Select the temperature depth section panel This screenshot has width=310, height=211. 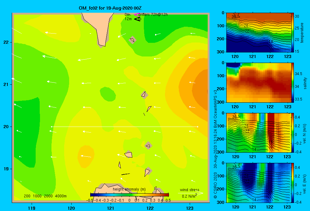[259, 33]
